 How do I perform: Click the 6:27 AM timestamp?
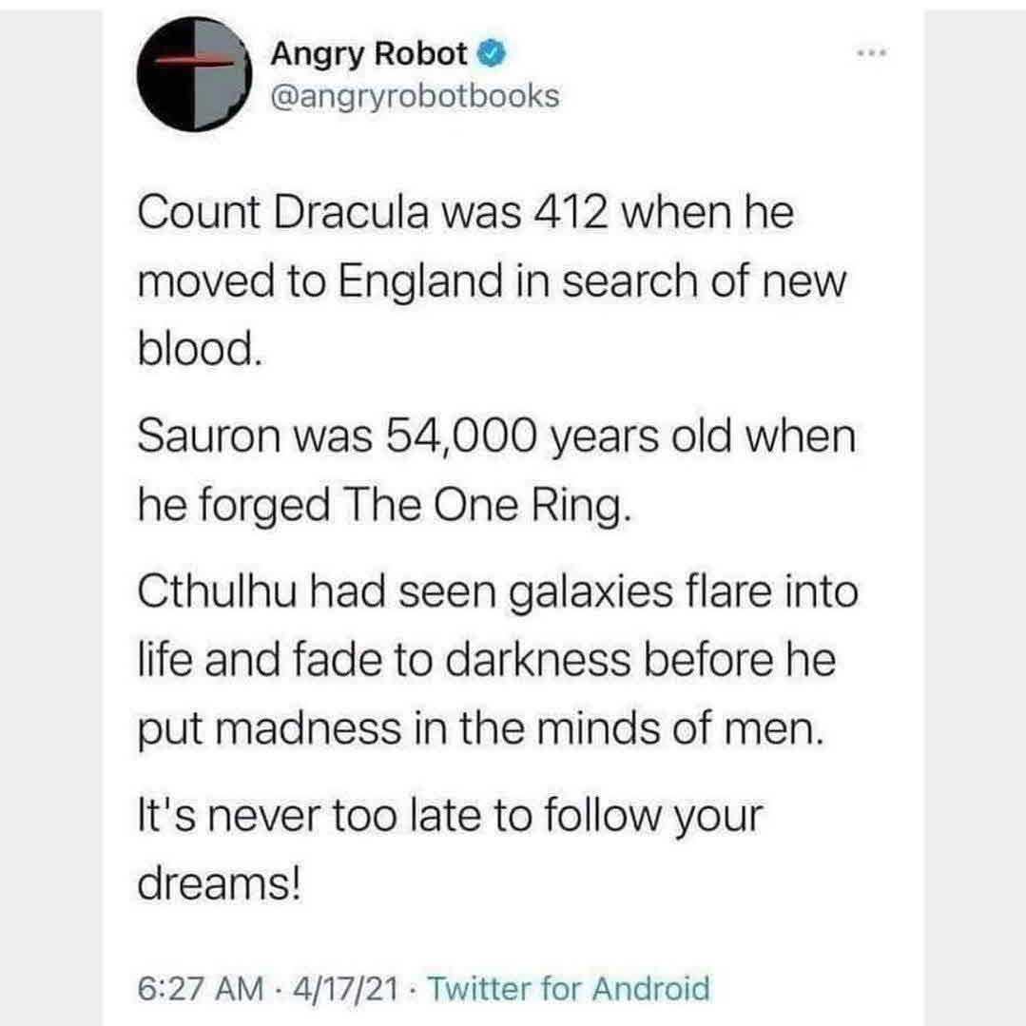point(200,988)
